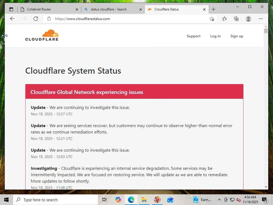Image resolution: width=273 pixels, height=205 pixels.
Task: Open the network tray icon
Action: [x=232, y=200]
